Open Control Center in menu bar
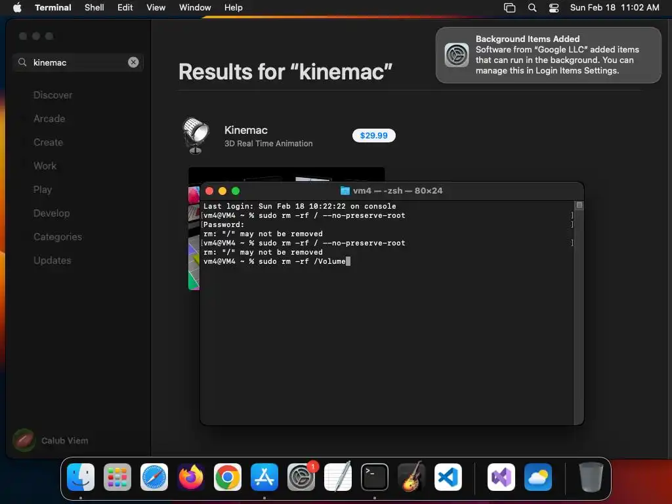 pos(554,7)
